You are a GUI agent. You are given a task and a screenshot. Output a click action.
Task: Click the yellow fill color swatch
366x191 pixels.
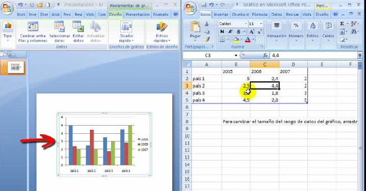pos(236,39)
